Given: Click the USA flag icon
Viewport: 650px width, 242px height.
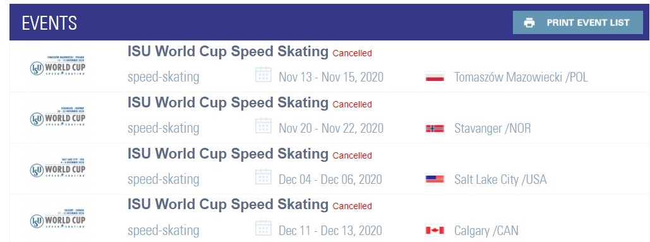Looking at the screenshot, I should pyautogui.click(x=435, y=179).
